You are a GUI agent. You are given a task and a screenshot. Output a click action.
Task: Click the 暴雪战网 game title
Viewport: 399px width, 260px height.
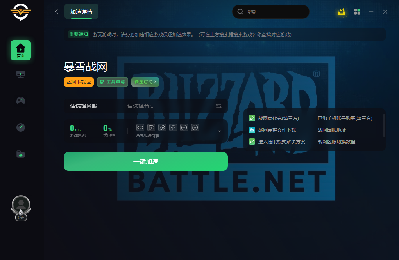(86, 67)
